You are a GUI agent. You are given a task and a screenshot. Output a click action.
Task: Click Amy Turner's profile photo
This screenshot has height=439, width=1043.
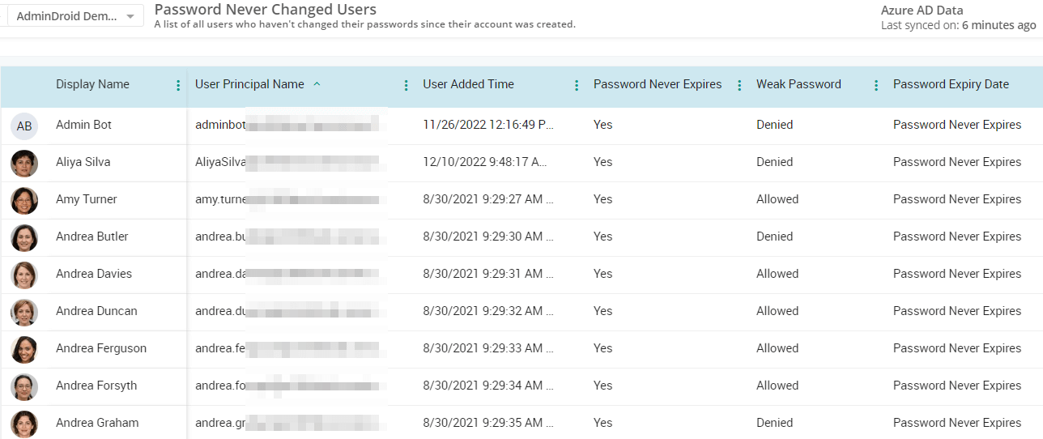coord(24,200)
